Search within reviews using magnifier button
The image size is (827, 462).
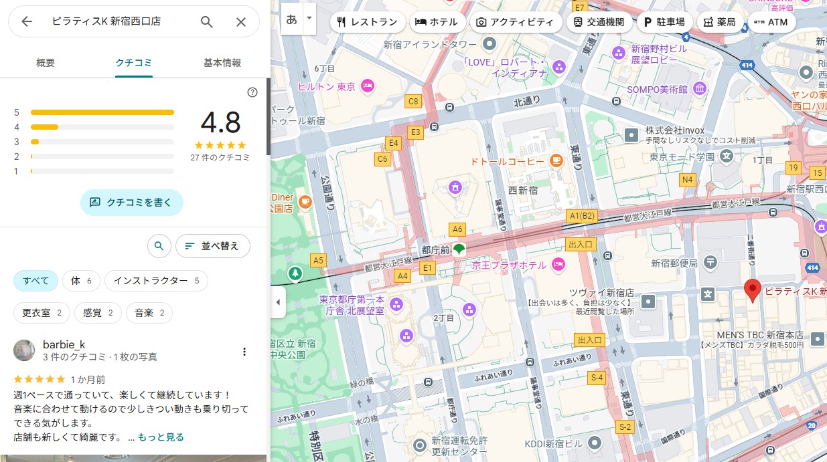click(159, 246)
